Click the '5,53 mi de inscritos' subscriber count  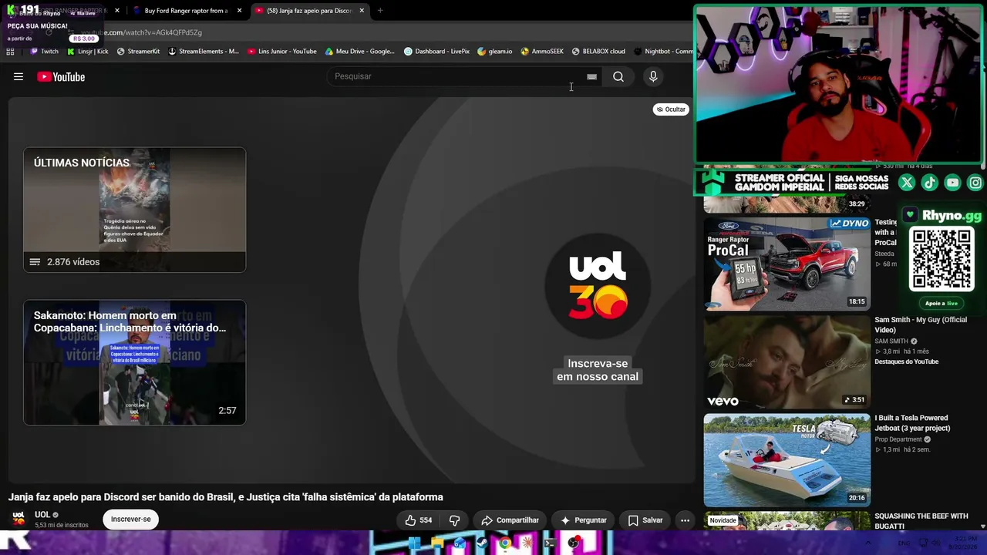(x=62, y=525)
